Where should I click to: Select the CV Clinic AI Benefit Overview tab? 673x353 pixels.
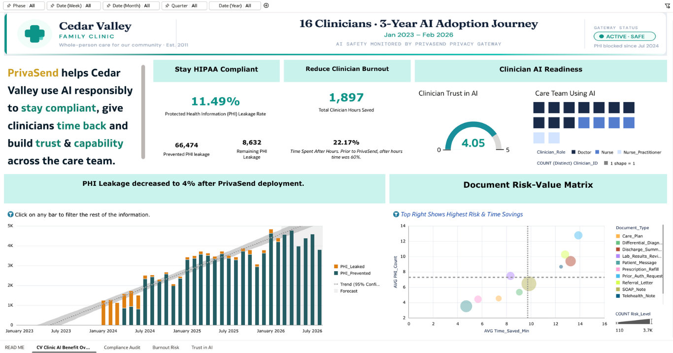point(64,348)
